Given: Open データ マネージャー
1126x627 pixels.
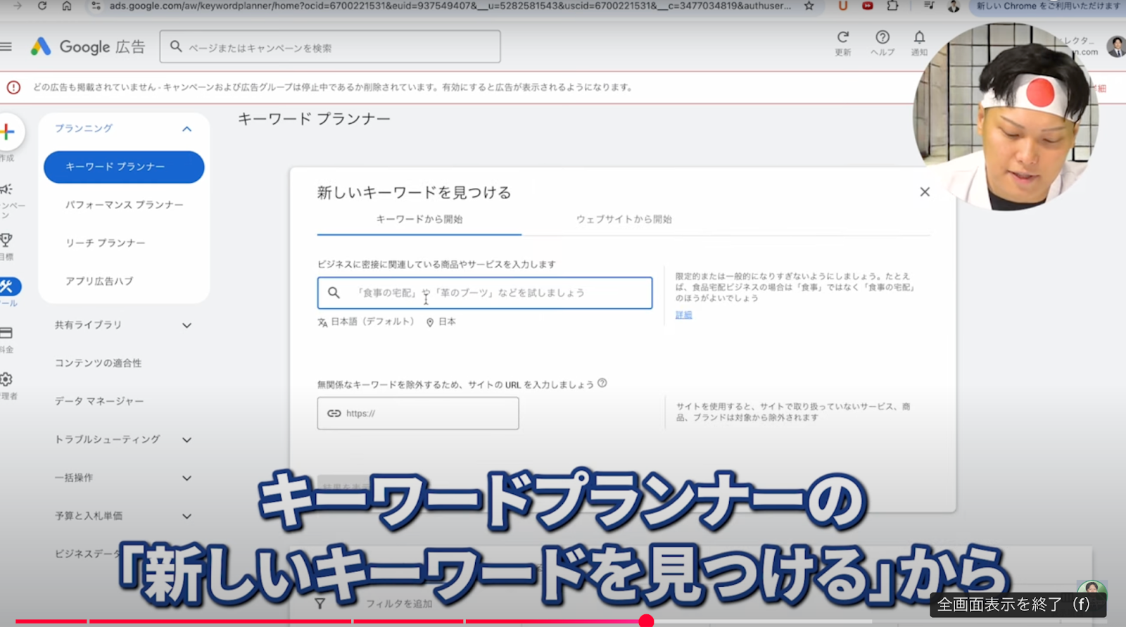Looking at the screenshot, I should pos(99,401).
